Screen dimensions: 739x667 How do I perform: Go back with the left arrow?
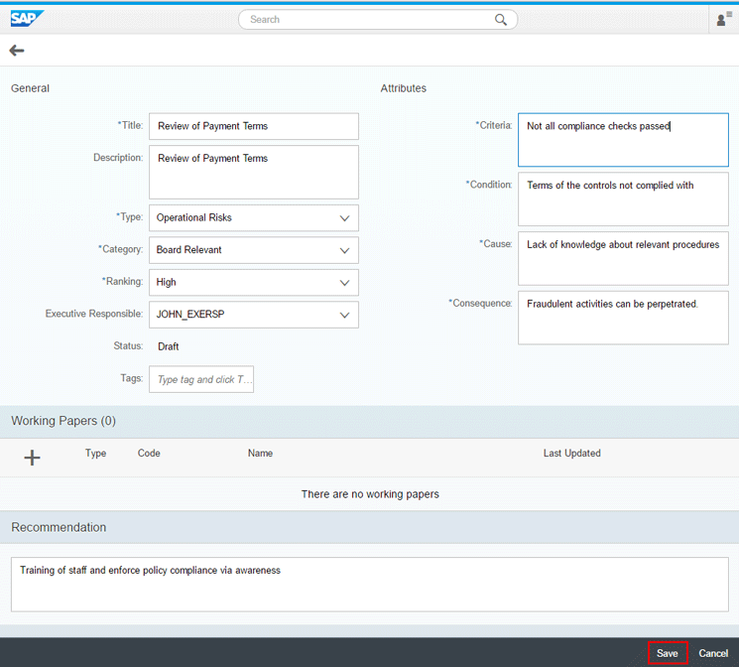[17, 51]
